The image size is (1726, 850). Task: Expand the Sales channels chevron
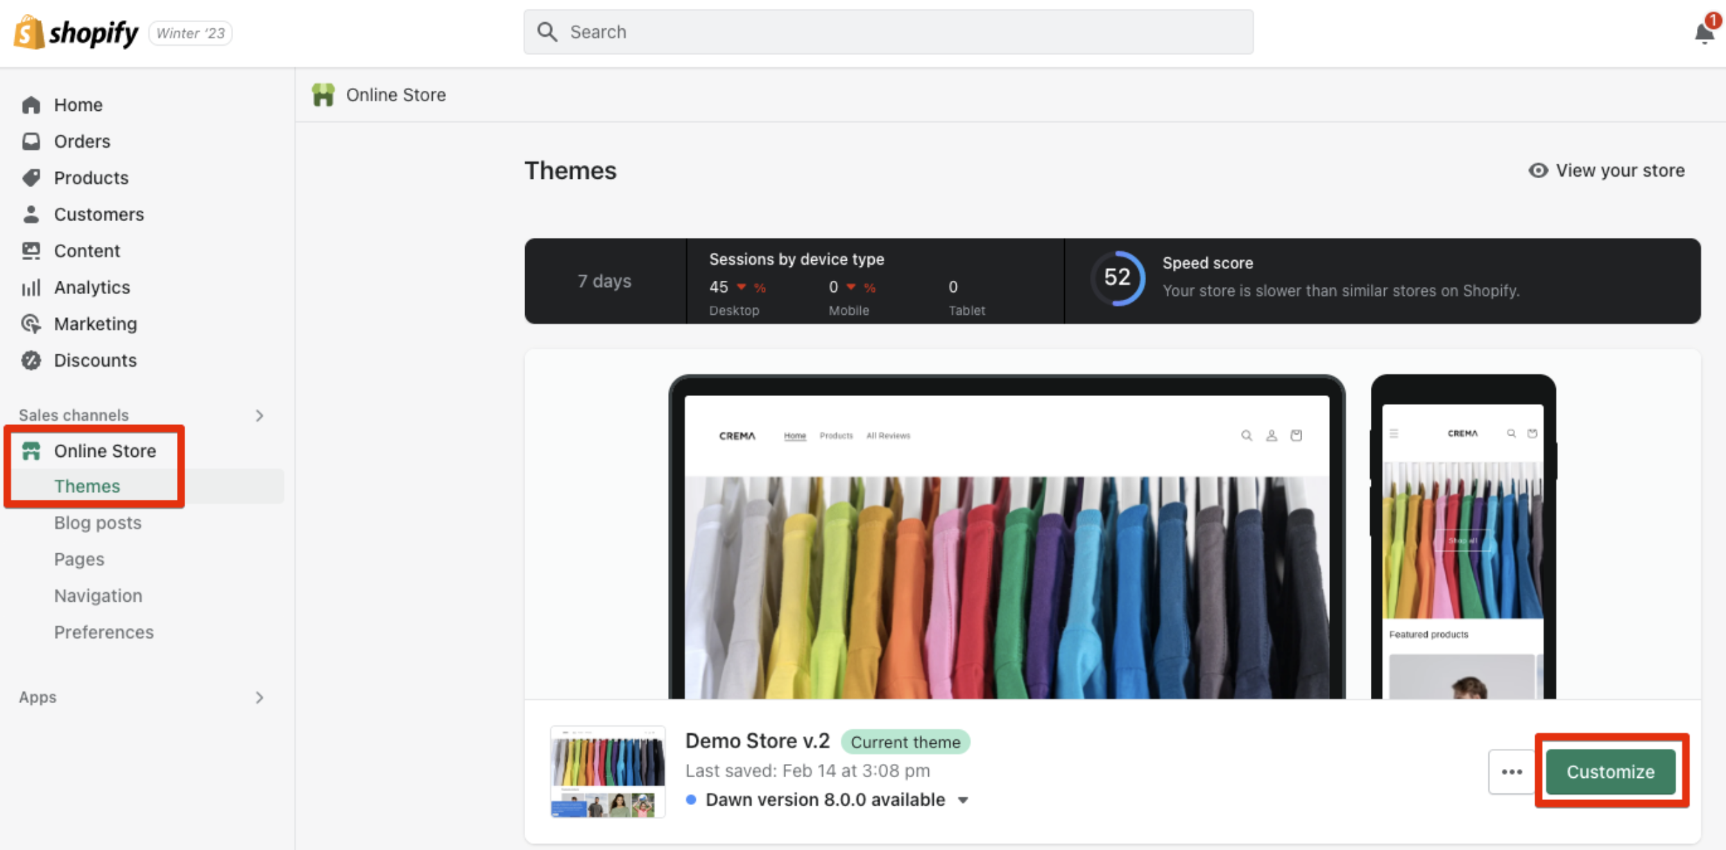click(x=259, y=415)
